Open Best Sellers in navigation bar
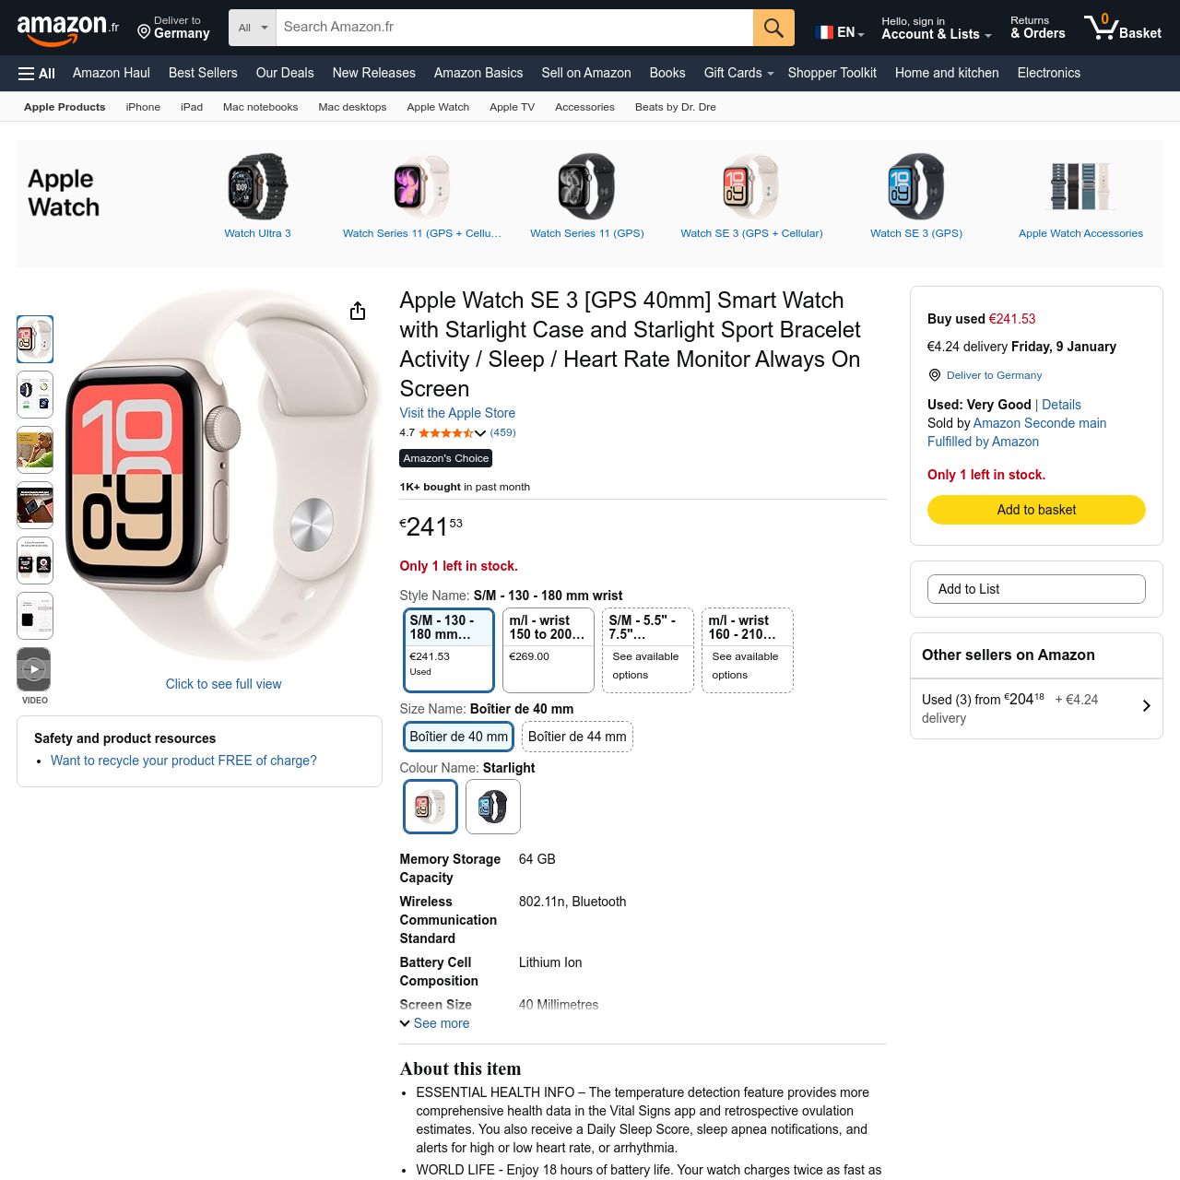1180x1180 pixels. (x=203, y=73)
